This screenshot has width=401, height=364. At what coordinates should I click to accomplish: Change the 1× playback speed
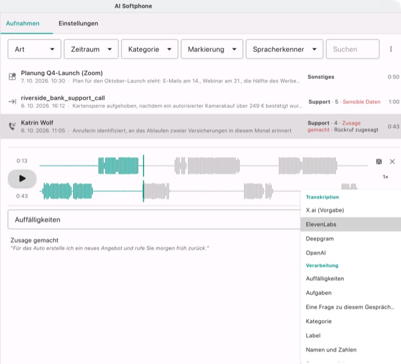point(385,177)
